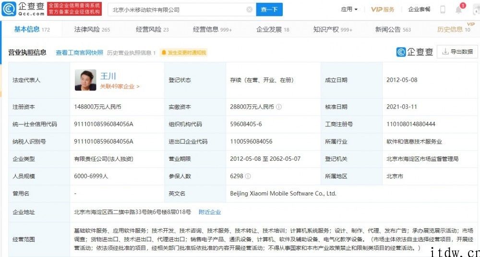Select registration number 110108014880444
Viewport: 480px width, 257px height.
point(411,124)
